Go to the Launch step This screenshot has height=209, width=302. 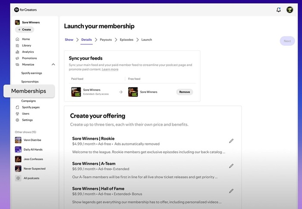click(147, 40)
